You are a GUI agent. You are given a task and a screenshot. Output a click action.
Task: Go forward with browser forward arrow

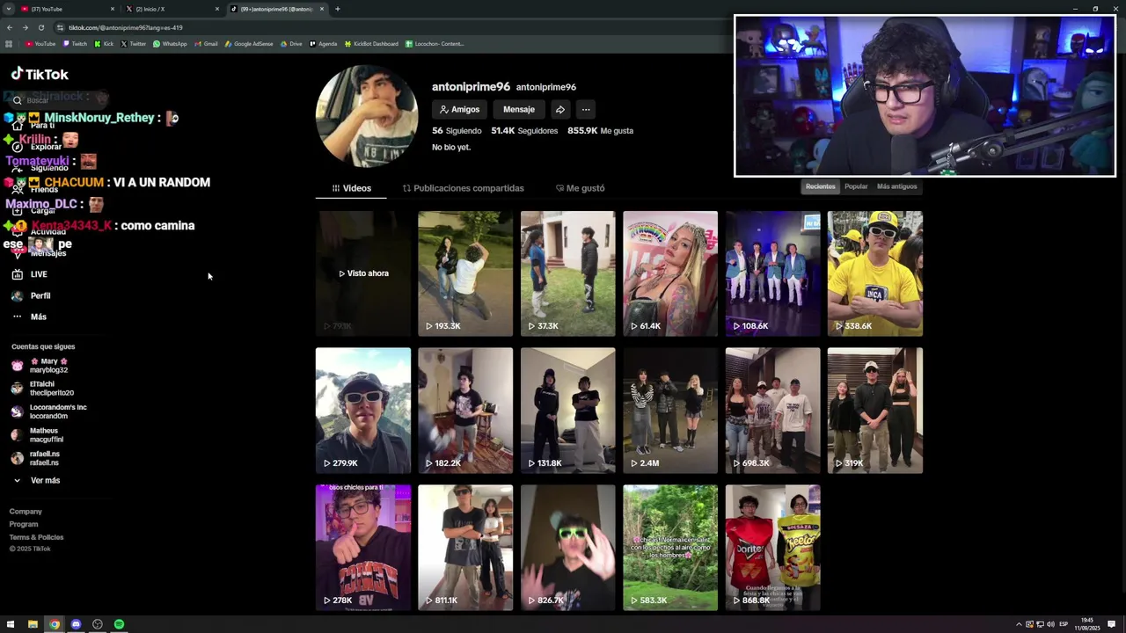(x=25, y=27)
